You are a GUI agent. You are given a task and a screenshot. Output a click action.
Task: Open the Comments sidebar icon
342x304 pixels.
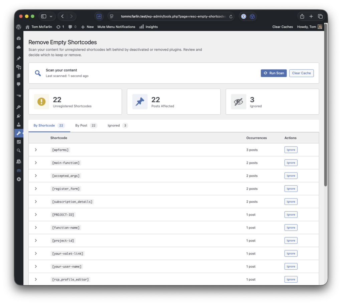pyautogui.click(x=19, y=84)
